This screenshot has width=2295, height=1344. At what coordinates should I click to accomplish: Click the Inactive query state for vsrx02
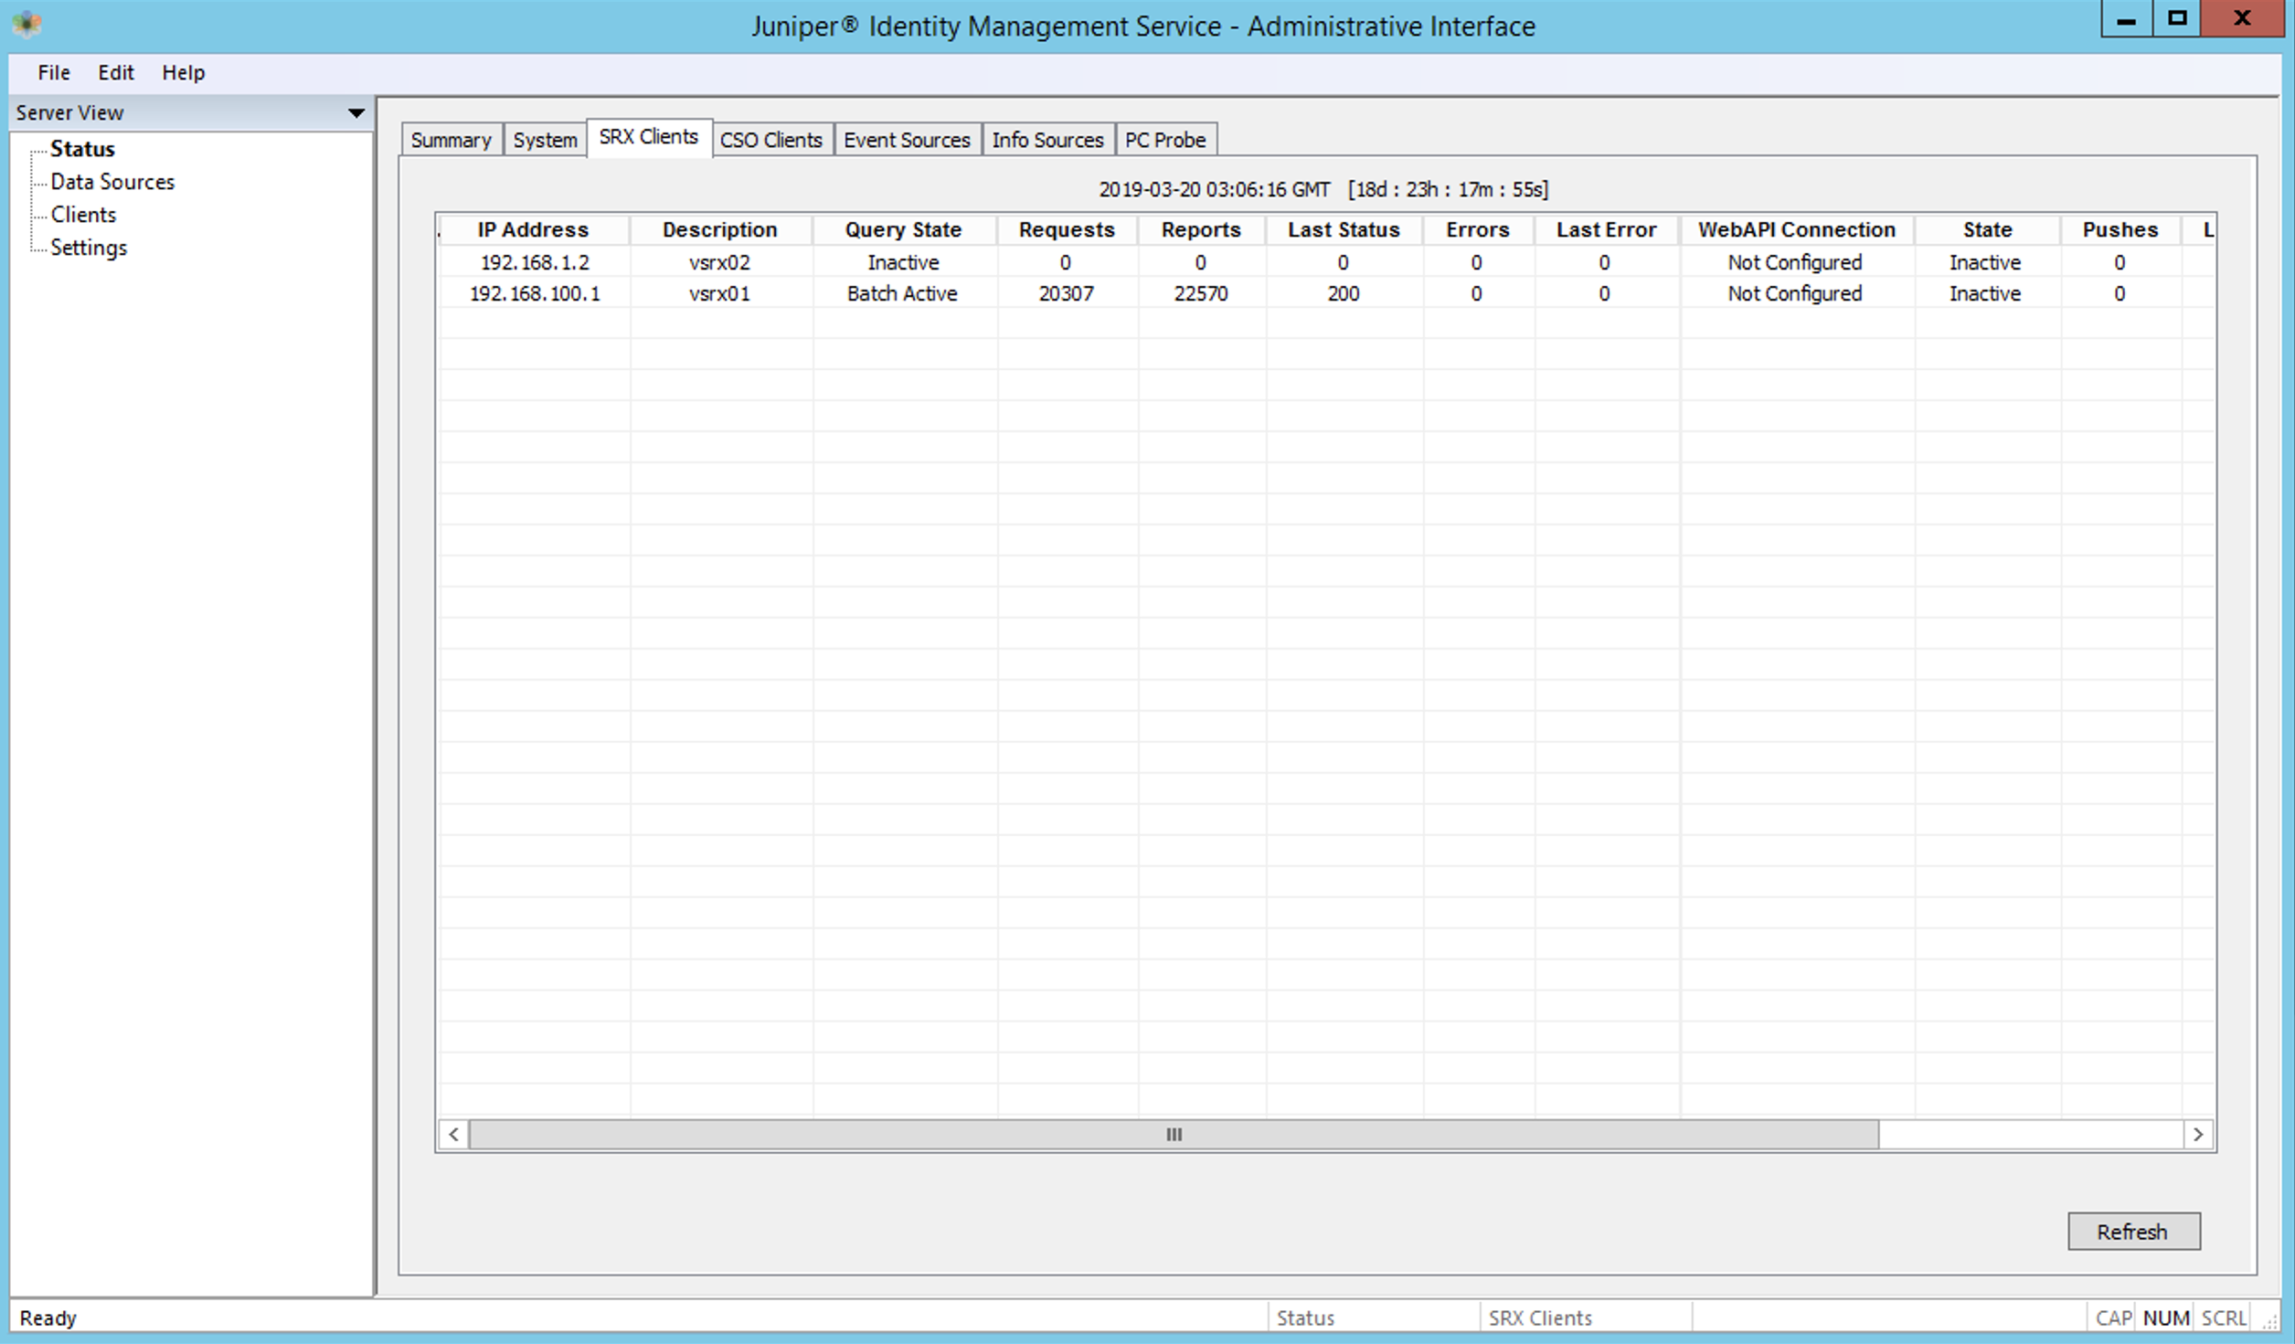pos(903,263)
